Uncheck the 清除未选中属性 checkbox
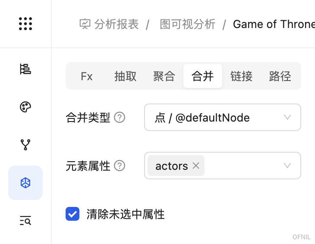The image size is (315, 244). click(72, 214)
